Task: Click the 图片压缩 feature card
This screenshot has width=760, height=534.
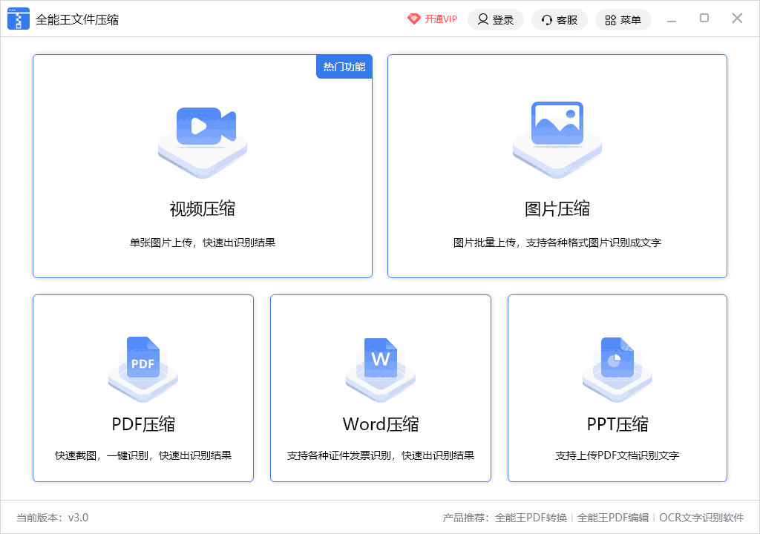Action: click(x=557, y=165)
